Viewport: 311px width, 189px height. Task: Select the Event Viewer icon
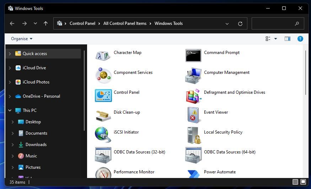click(193, 115)
